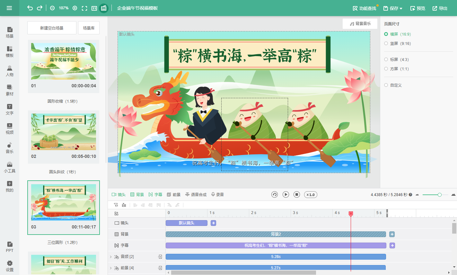This screenshot has width=457, height=275.
Task: Replay scene from the start
Action: click(275, 194)
